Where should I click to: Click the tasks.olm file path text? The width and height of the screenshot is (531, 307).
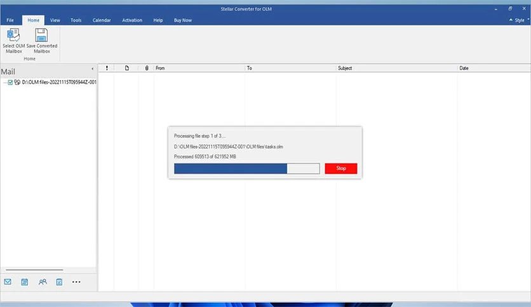(229, 147)
